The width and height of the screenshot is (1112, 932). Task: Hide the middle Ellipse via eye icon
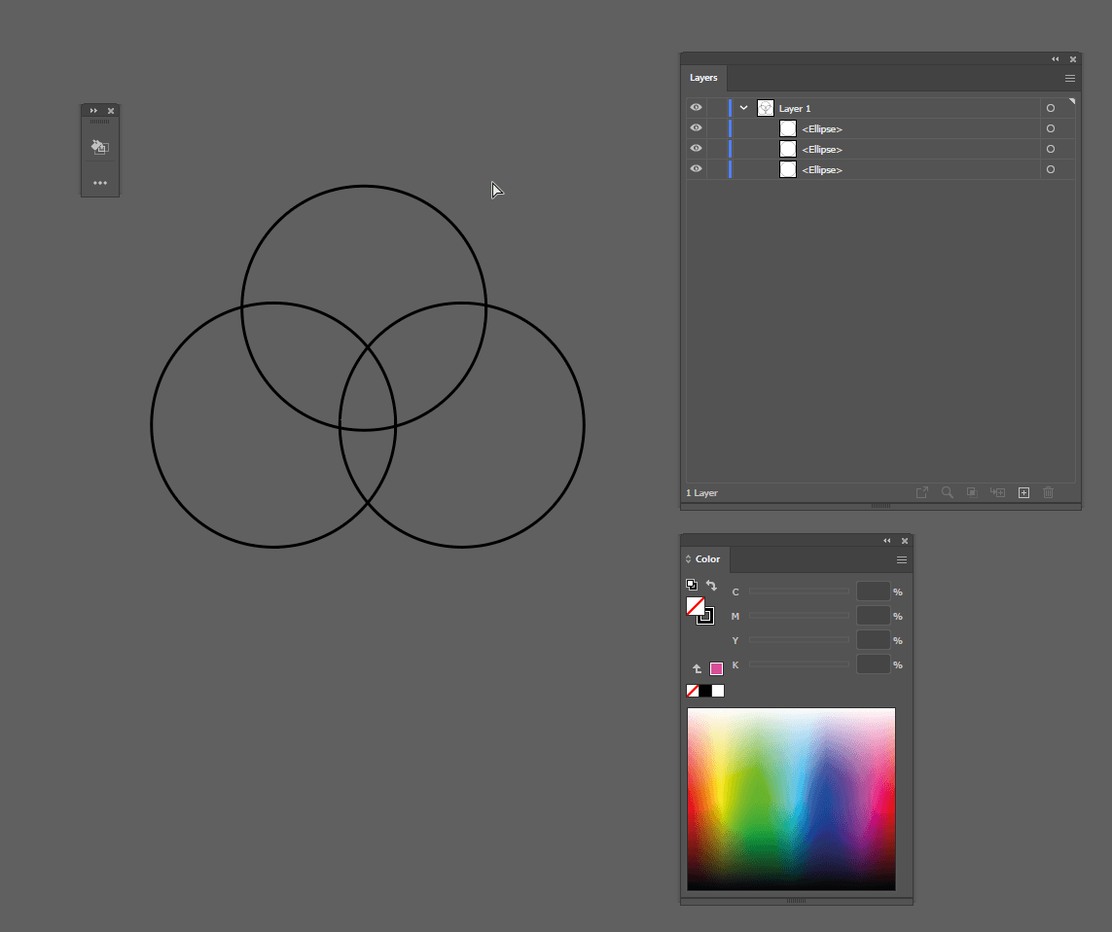click(x=696, y=149)
